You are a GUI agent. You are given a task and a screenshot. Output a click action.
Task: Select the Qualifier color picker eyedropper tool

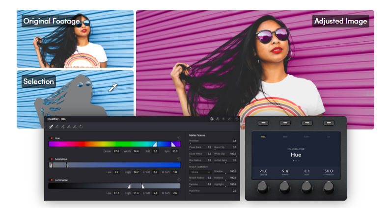pyautogui.click(x=51, y=127)
